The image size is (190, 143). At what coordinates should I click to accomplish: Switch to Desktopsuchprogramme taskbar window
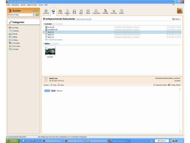coord(97,141)
